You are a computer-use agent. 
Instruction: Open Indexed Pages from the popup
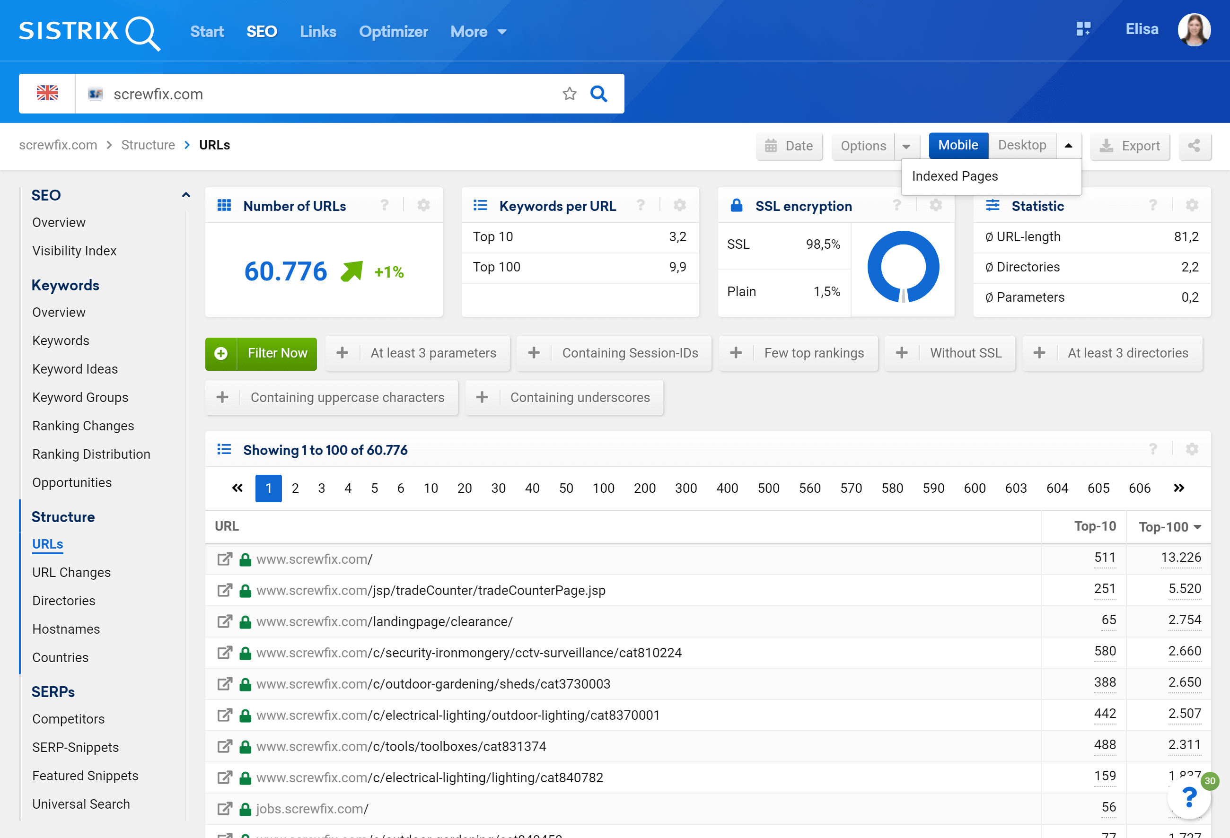(954, 176)
